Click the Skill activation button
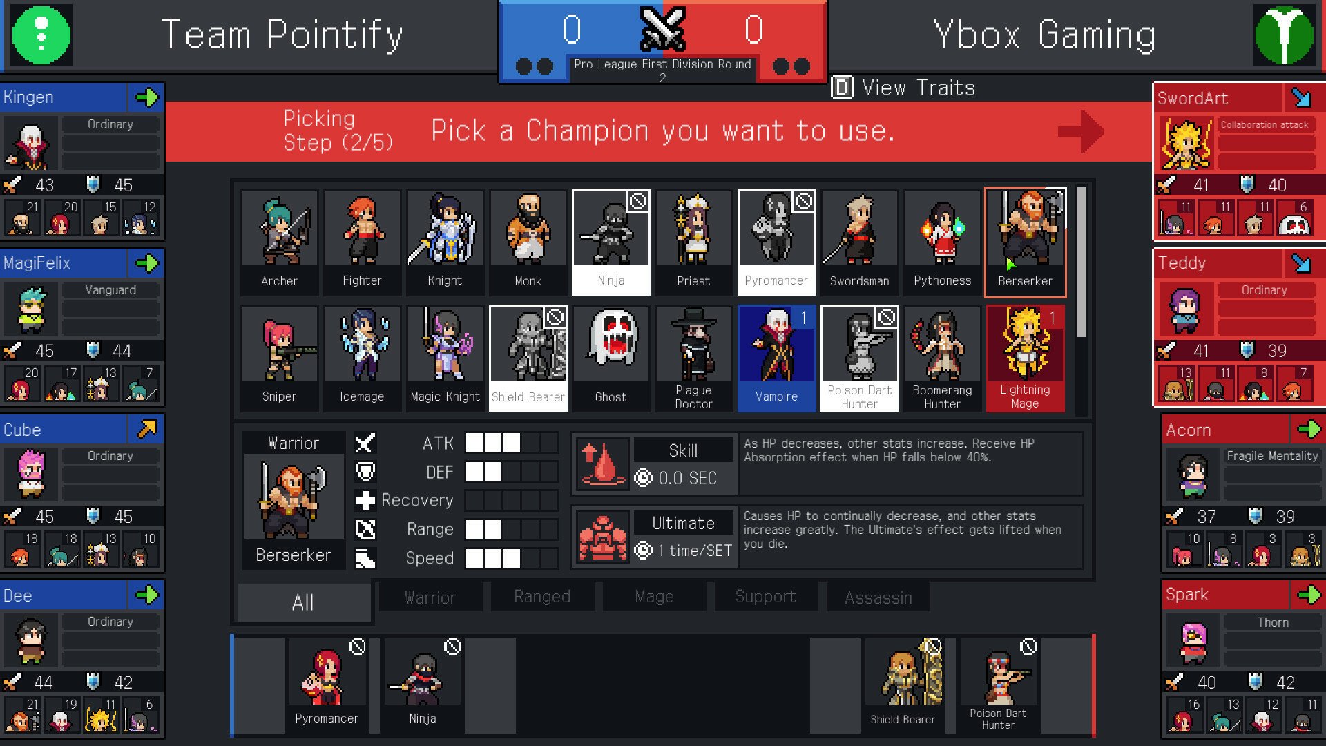The image size is (1326, 746). pyautogui.click(x=601, y=460)
